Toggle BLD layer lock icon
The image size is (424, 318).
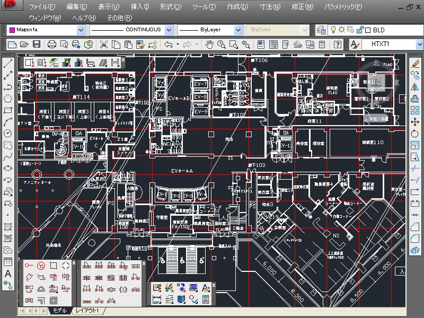click(360, 30)
